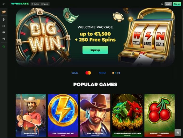Switch to the Sports tab

click(x=45, y=4)
